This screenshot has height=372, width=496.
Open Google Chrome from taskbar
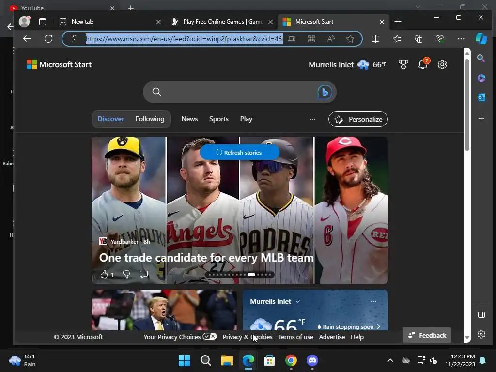291,360
